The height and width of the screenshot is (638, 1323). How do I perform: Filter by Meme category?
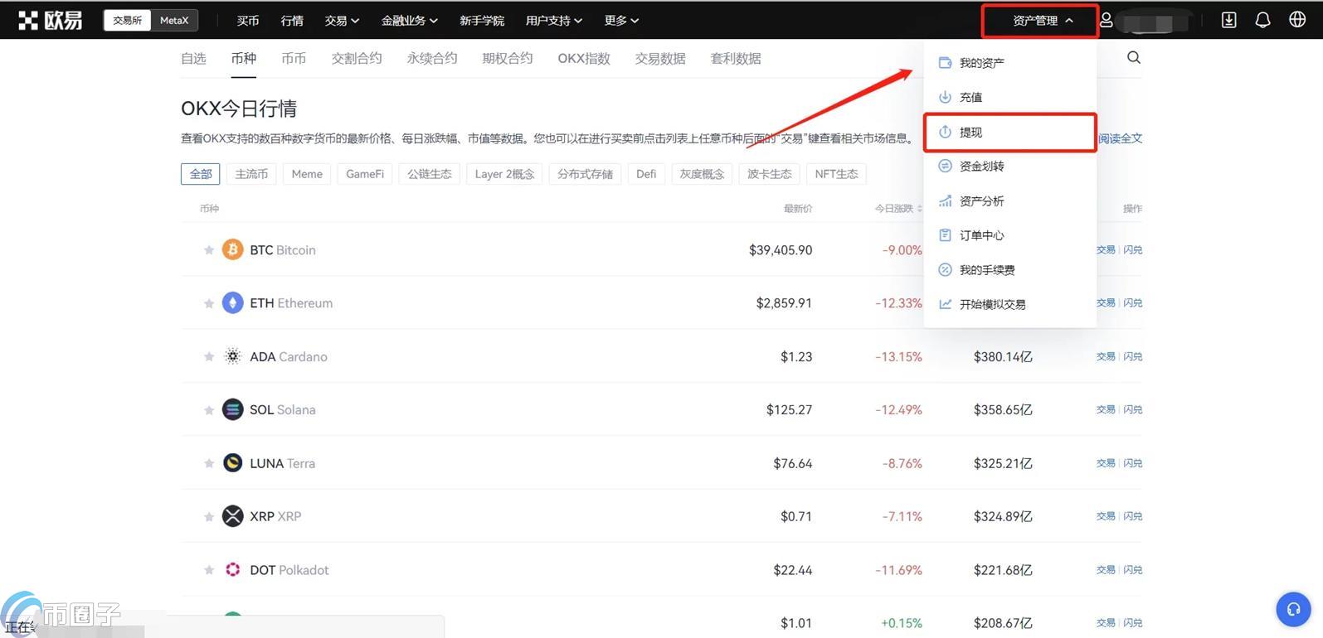307,174
